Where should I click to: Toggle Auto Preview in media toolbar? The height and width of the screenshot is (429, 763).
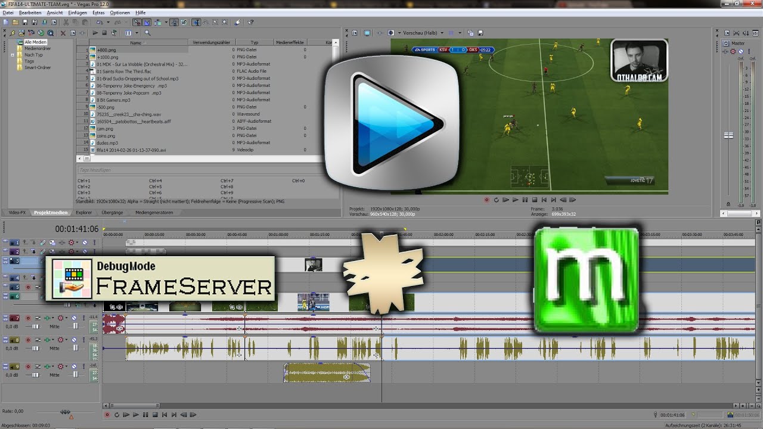pos(114,33)
